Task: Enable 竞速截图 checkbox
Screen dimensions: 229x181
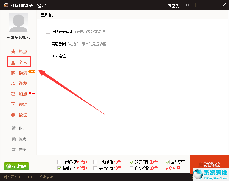Action: click(x=48, y=44)
